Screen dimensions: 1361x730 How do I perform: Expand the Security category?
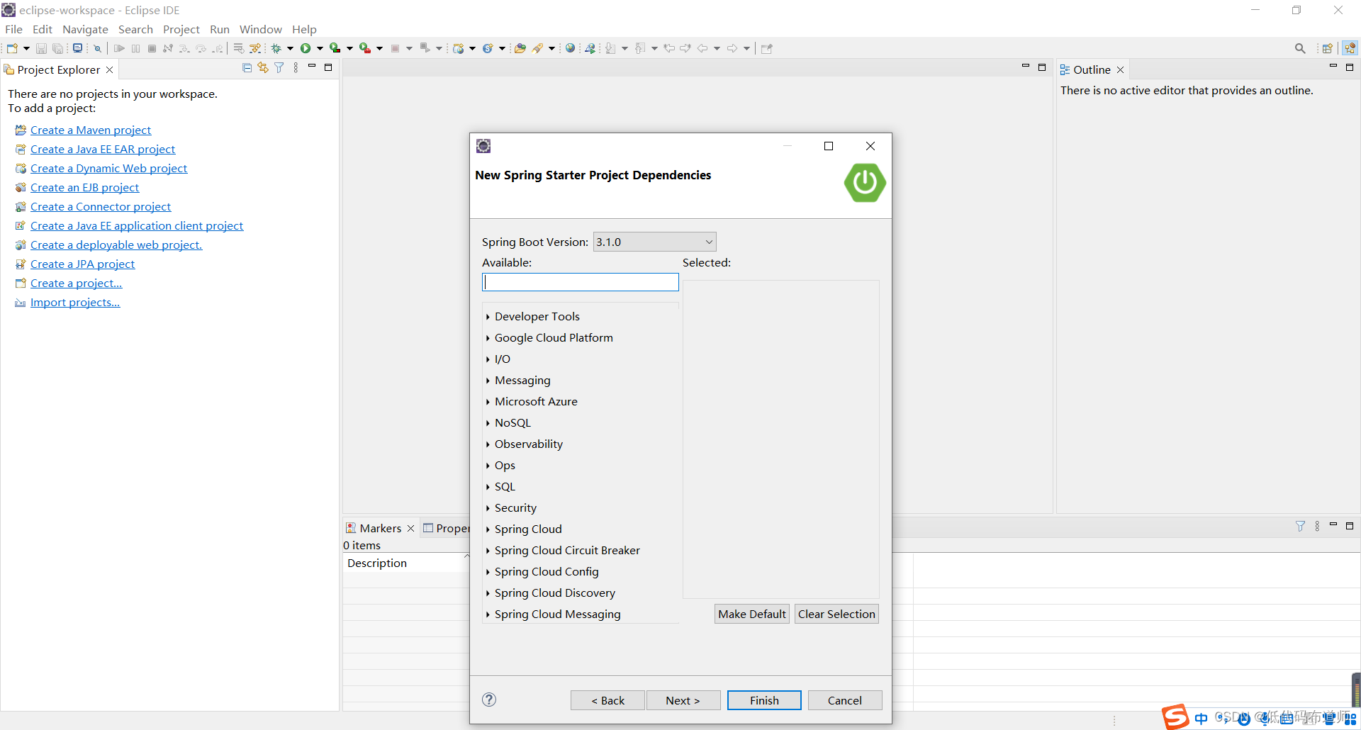(x=488, y=508)
